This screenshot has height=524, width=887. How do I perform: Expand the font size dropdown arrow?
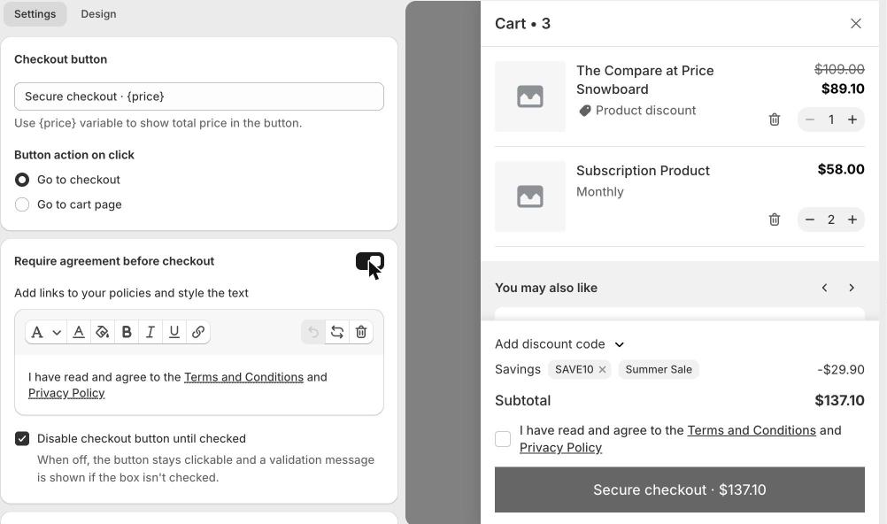57,333
